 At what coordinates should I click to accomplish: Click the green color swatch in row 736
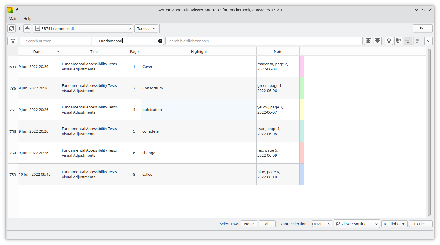click(302, 88)
